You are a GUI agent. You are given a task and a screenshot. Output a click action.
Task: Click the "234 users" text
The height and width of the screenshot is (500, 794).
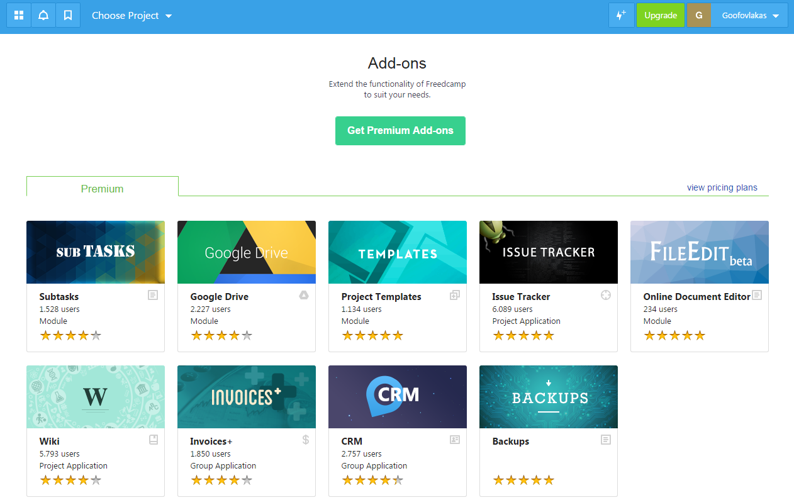[x=661, y=309]
